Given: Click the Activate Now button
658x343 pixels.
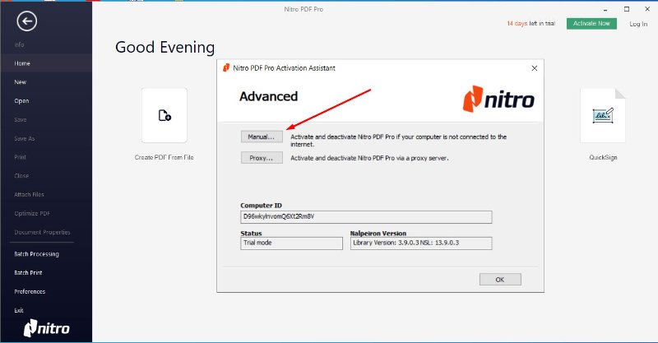Looking at the screenshot, I should 591,23.
